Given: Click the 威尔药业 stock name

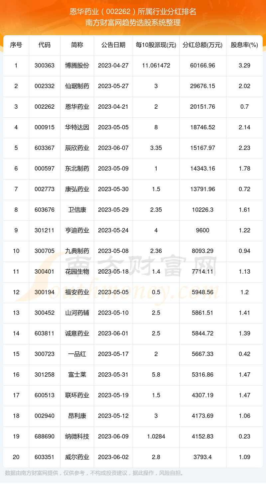Looking at the screenshot, I should (77, 457).
